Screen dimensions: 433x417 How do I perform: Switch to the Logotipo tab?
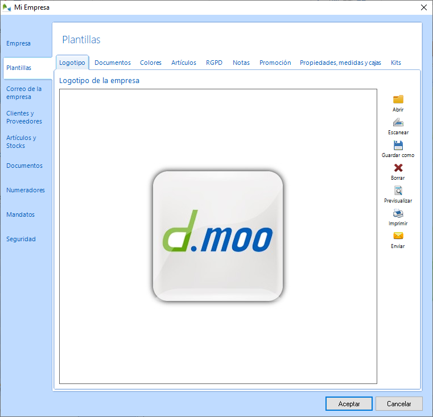(72, 63)
